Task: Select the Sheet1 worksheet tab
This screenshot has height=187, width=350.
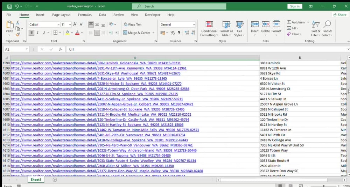Action: tap(36, 180)
